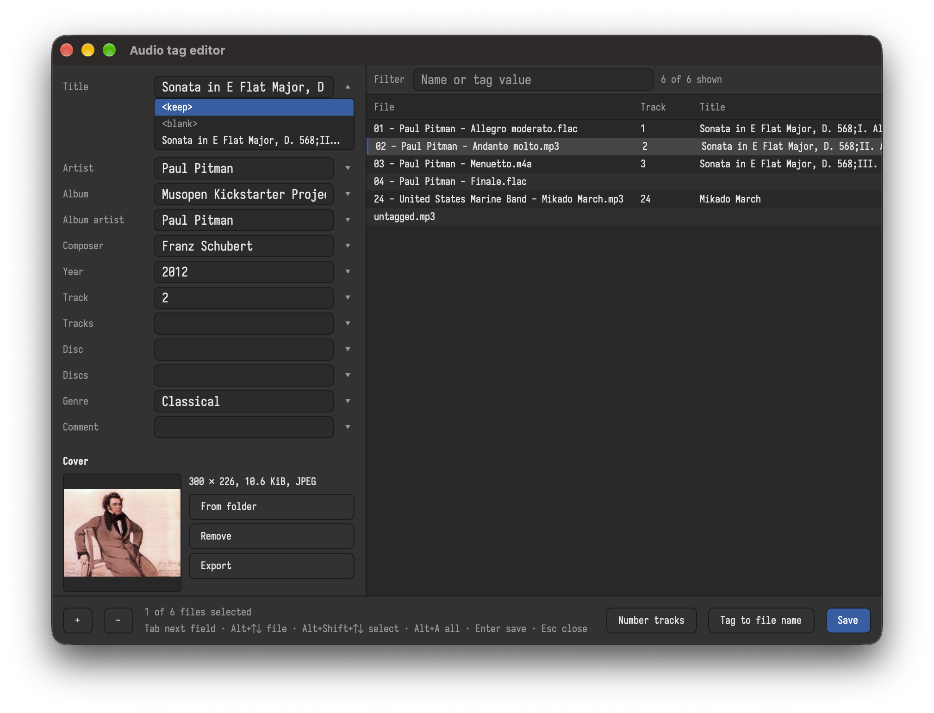This screenshot has width=934, height=713.
Task: Open the Comment field dropdown arrow
Action: pyautogui.click(x=348, y=427)
